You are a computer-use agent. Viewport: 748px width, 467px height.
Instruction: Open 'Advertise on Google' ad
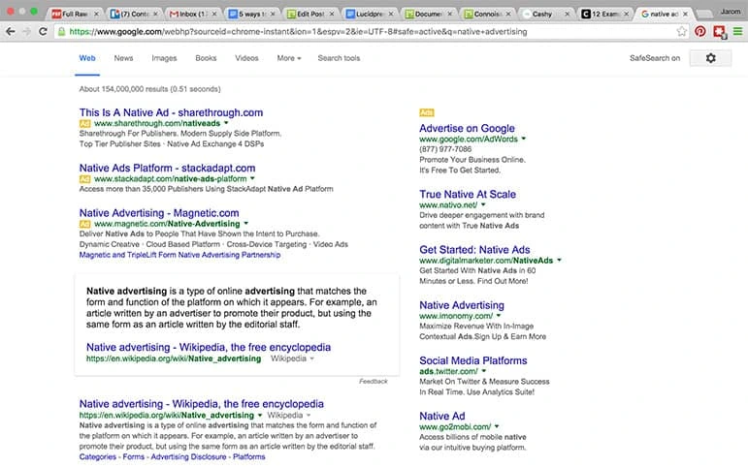[467, 129]
